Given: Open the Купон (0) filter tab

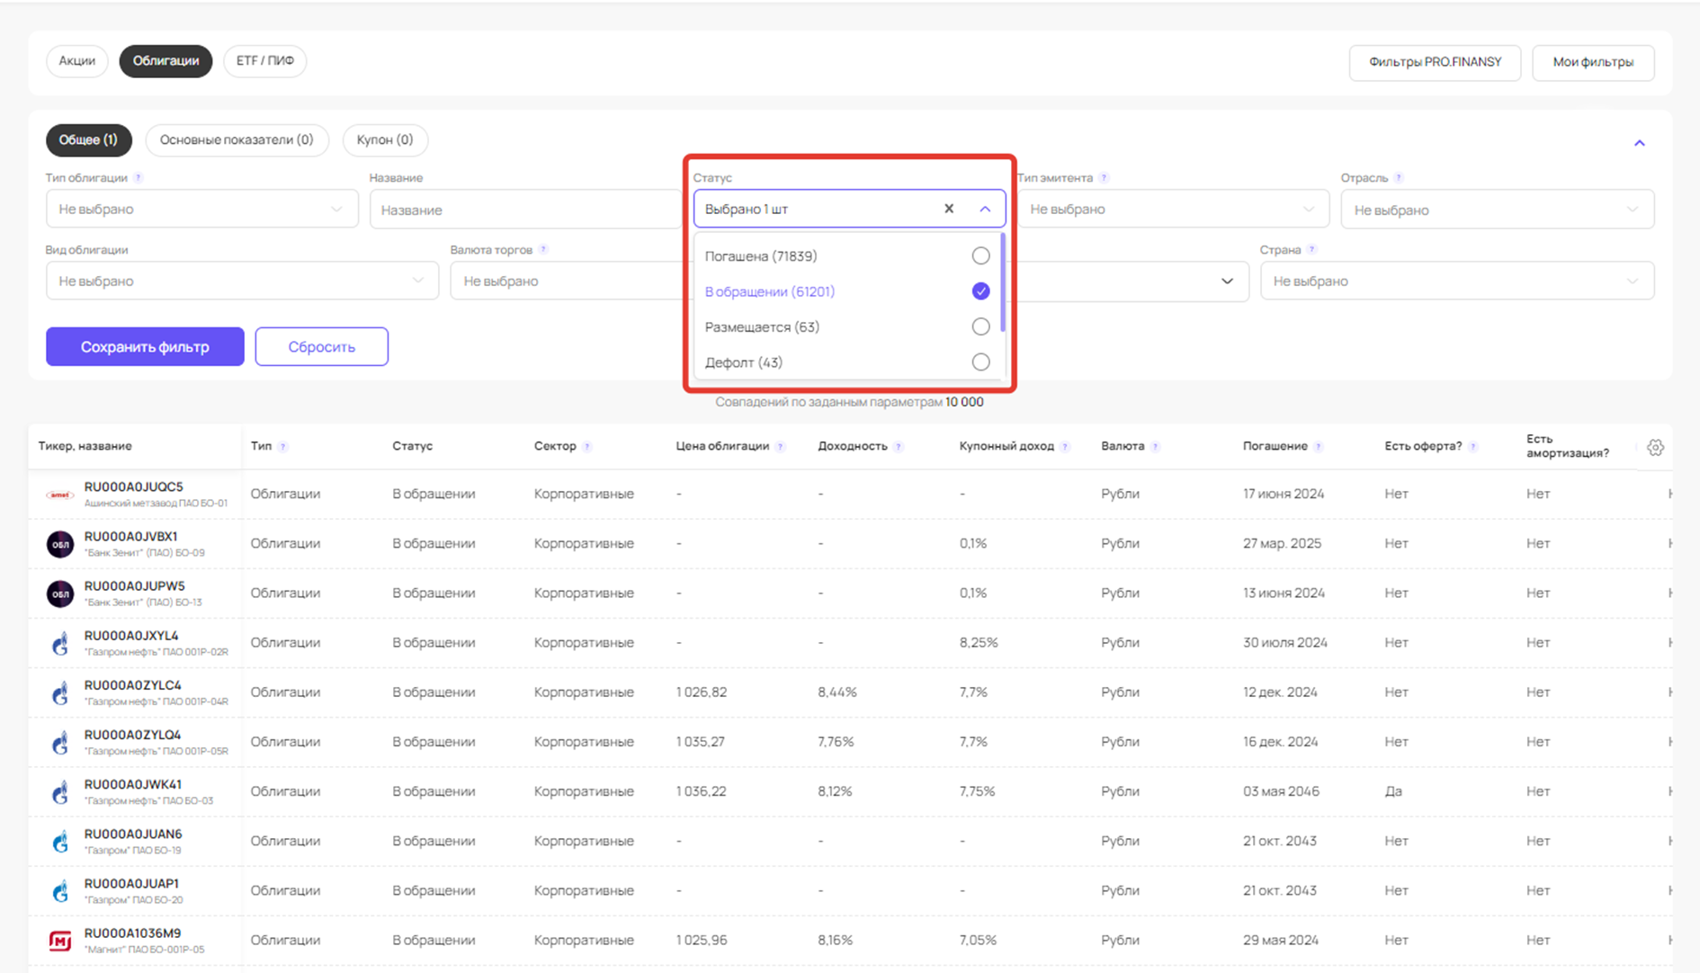Looking at the screenshot, I should [385, 140].
